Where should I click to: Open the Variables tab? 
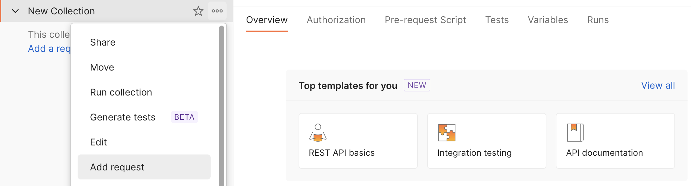click(x=548, y=20)
